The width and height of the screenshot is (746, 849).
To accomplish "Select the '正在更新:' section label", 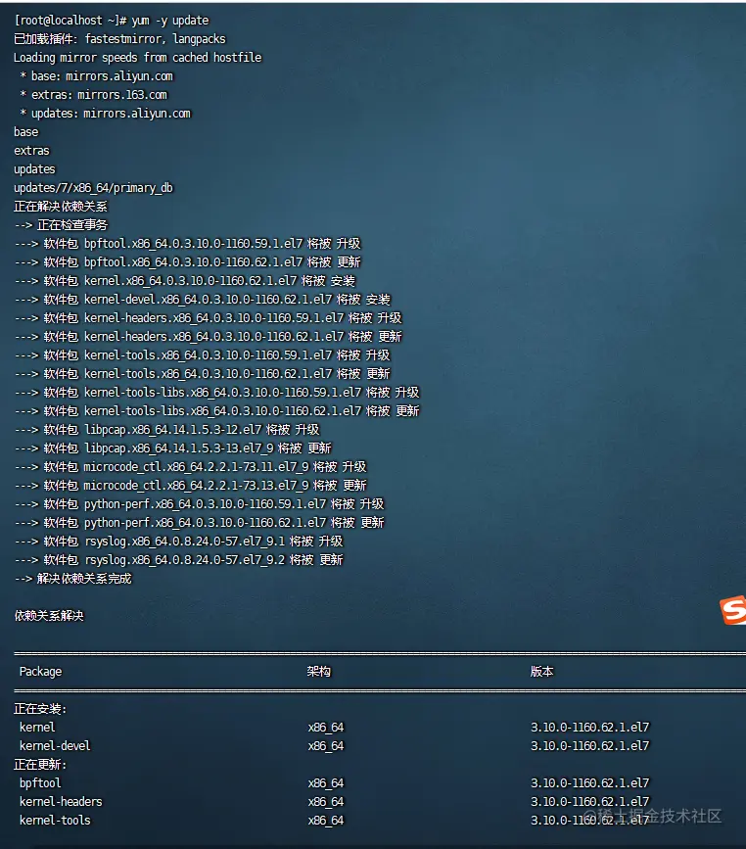I will [40, 765].
